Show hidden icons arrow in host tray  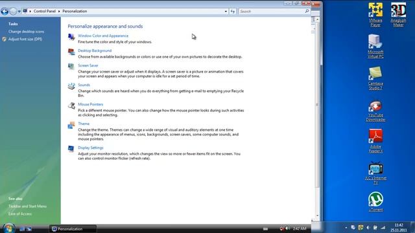(346, 227)
